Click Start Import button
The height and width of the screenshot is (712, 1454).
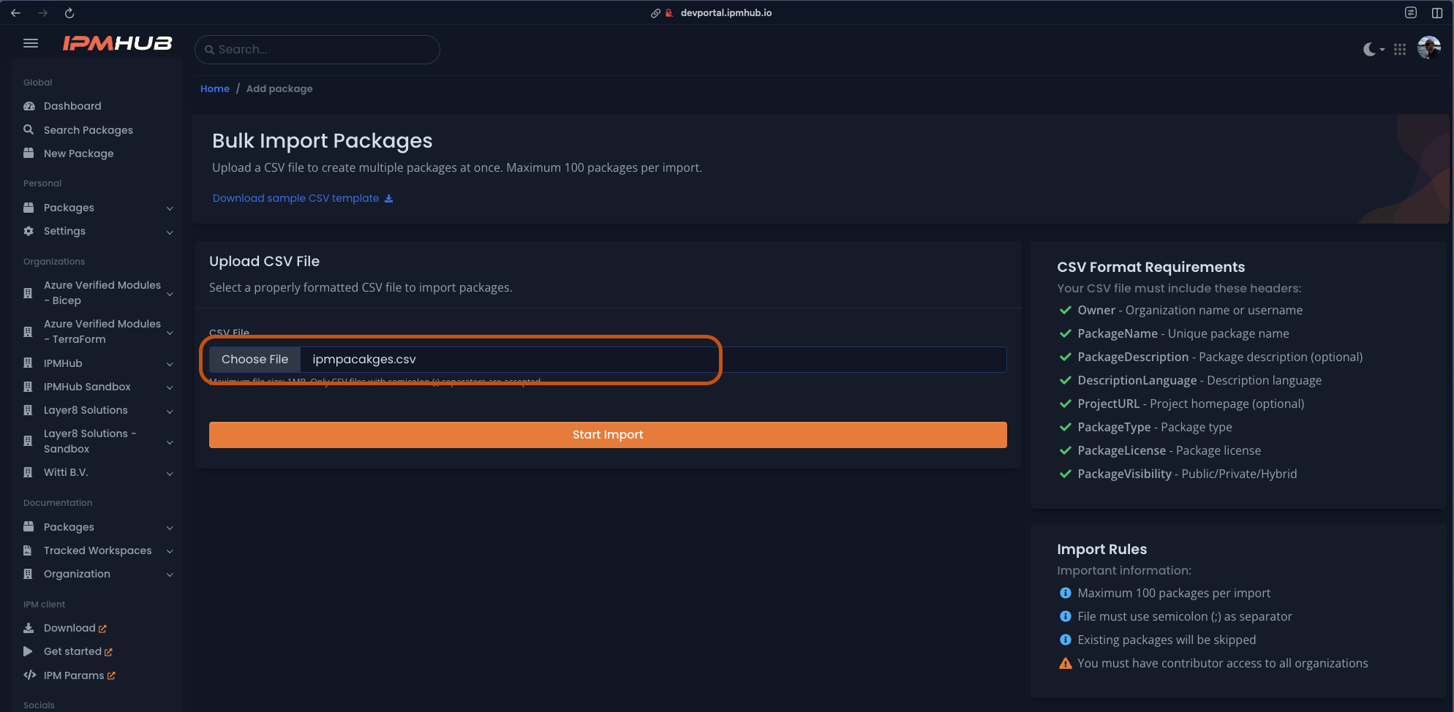pyautogui.click(x=608, y=435)
